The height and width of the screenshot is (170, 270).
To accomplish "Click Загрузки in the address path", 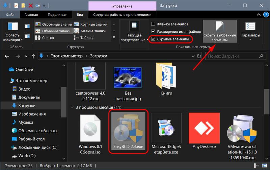I will (99, 56).
